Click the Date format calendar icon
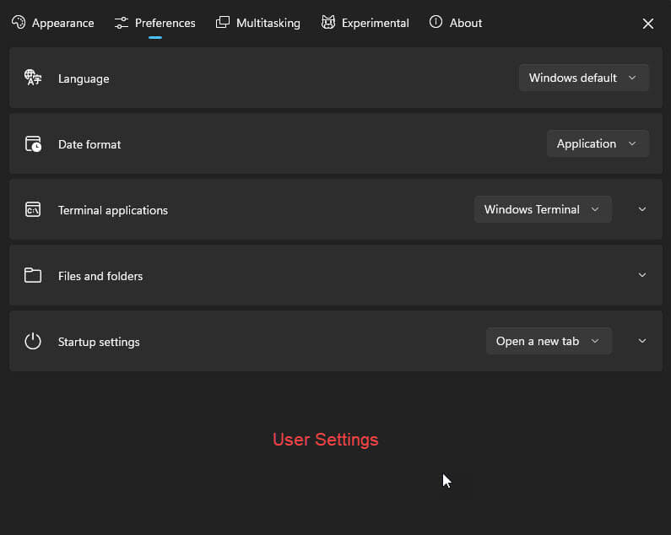This screenshot has height=535, width=671. pyautogui.click(x=33, y=143)
